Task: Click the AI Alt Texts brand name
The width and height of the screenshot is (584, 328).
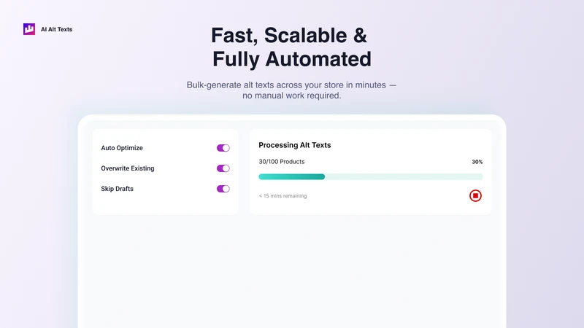Action: tap(57, 29)
